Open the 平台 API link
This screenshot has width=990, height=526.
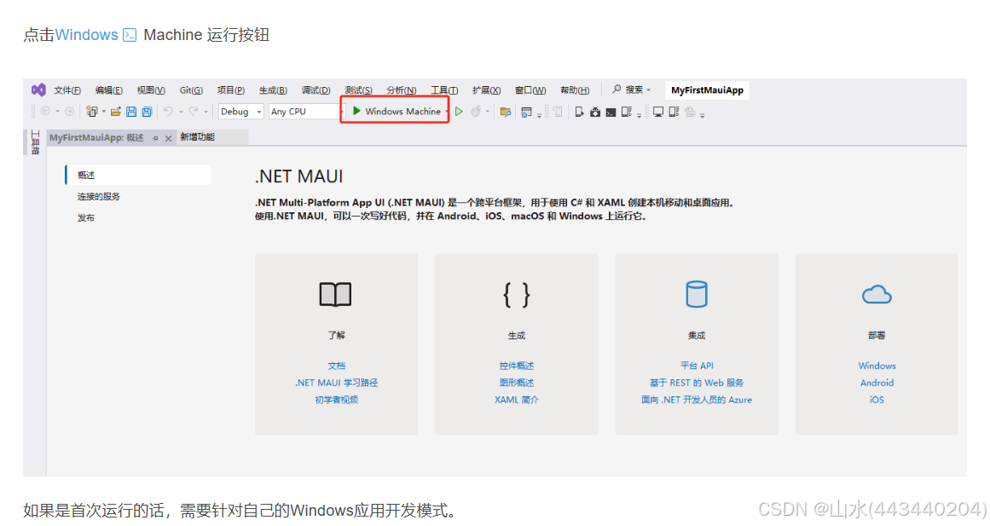pos(697,366)
